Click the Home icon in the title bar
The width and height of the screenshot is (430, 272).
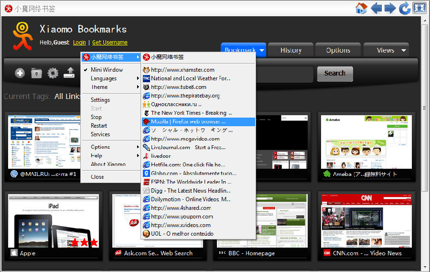coord(361,8)
